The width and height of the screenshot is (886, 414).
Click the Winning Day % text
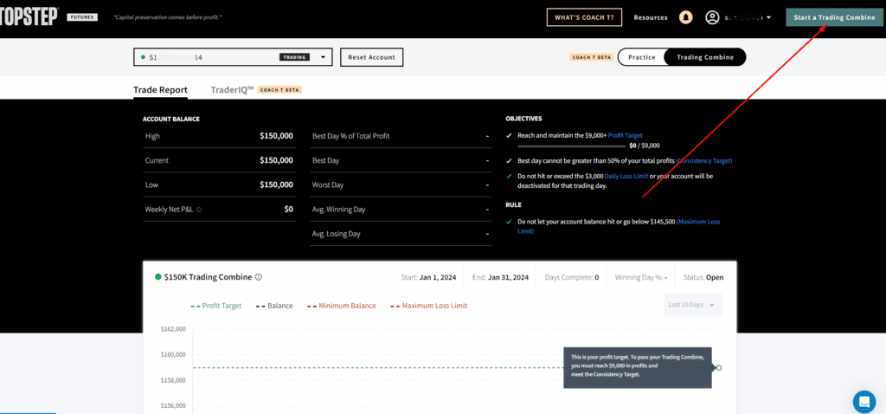[641, 278]
